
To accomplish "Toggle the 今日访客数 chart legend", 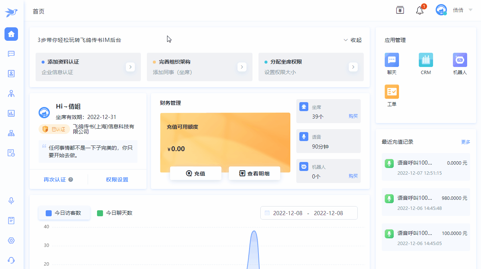I will click(x=64, y=213).
